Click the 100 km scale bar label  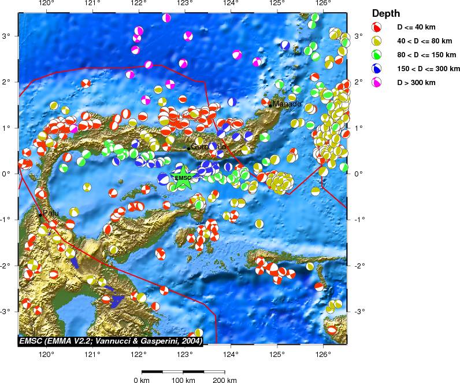[183, 380]
